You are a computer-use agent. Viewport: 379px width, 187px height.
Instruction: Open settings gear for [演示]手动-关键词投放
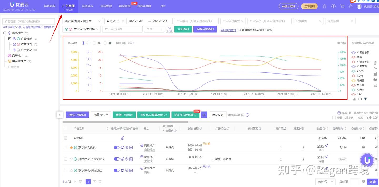pyautogui.click(x=127, y=159)
